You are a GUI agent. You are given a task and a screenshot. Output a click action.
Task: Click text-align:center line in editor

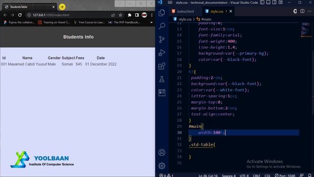tap(212, 114)
